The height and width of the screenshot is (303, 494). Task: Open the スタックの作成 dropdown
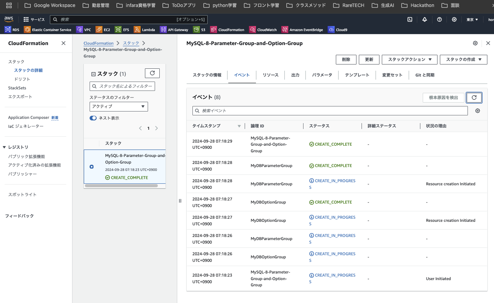464,59
